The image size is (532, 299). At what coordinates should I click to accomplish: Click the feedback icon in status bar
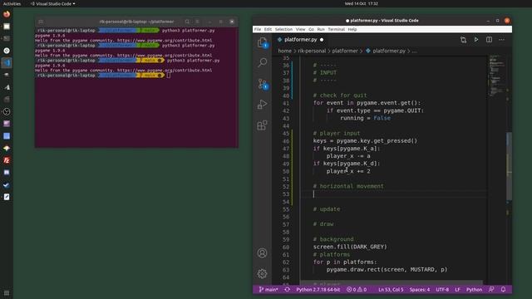point(491,290)
